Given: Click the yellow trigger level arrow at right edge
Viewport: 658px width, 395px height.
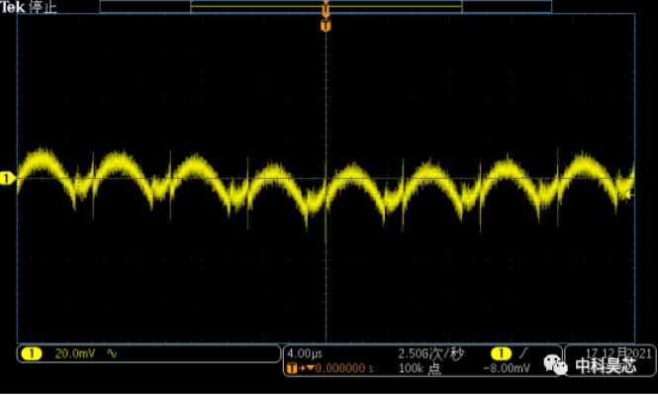Looking at the screenshot, I should click(629, 195).
